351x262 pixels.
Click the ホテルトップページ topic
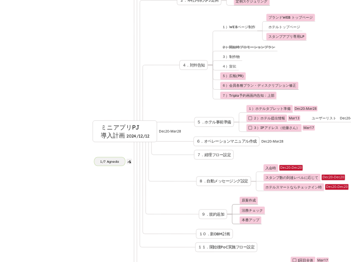click(284, 27)
